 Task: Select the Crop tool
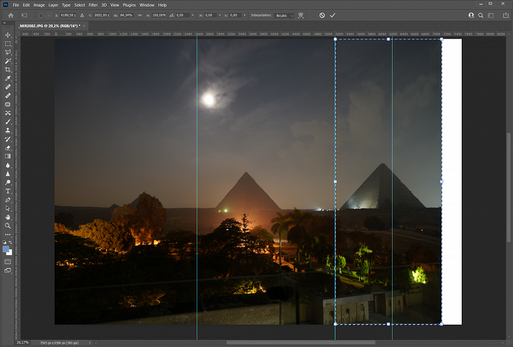click(8, 70)
